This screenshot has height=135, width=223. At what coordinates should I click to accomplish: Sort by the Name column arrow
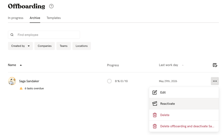pyautogui.click(x=21, y=65)
